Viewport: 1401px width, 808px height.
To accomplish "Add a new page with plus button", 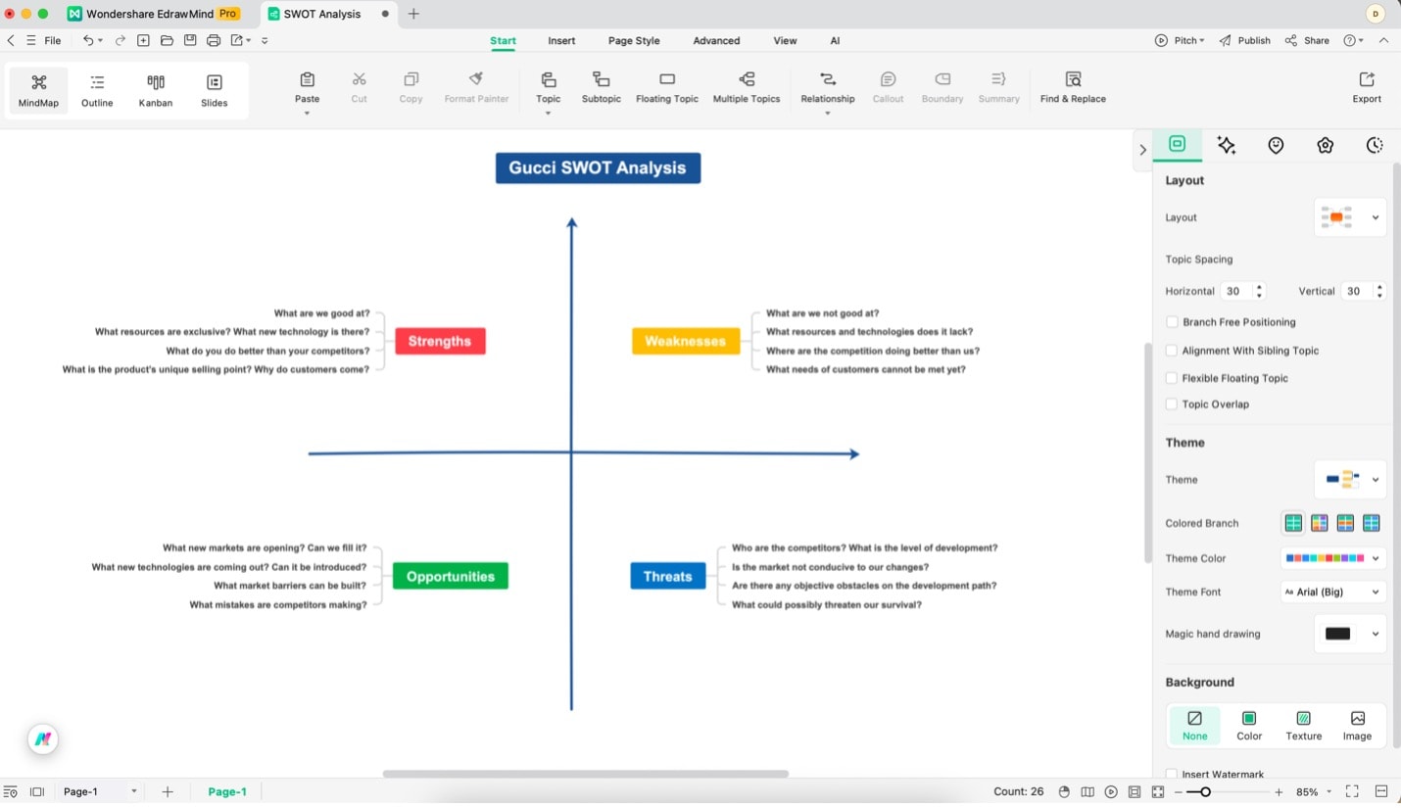I will pos(168,791).
